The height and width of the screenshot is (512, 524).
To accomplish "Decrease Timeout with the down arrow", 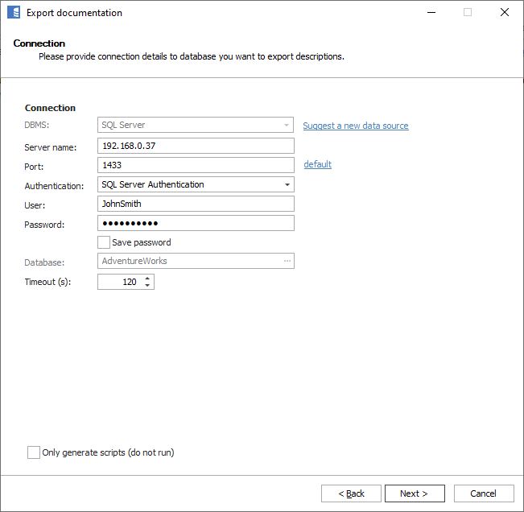I will tap(146, 286).
